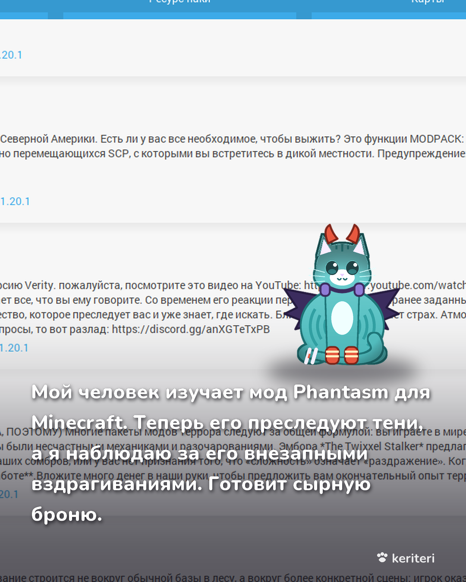Click the phrase 'то вот разлад:'
466x582 pixels.
click(x=72, y=329)
